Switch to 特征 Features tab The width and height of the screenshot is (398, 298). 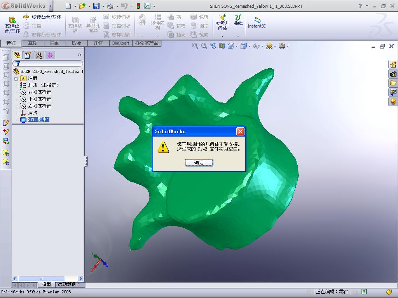click(x=11, y=43)
